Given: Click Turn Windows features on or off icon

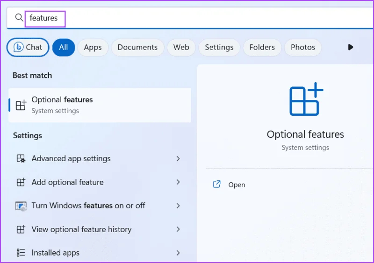Looking at the screenshot, I should pyautogui.click(x=21, y=206).
